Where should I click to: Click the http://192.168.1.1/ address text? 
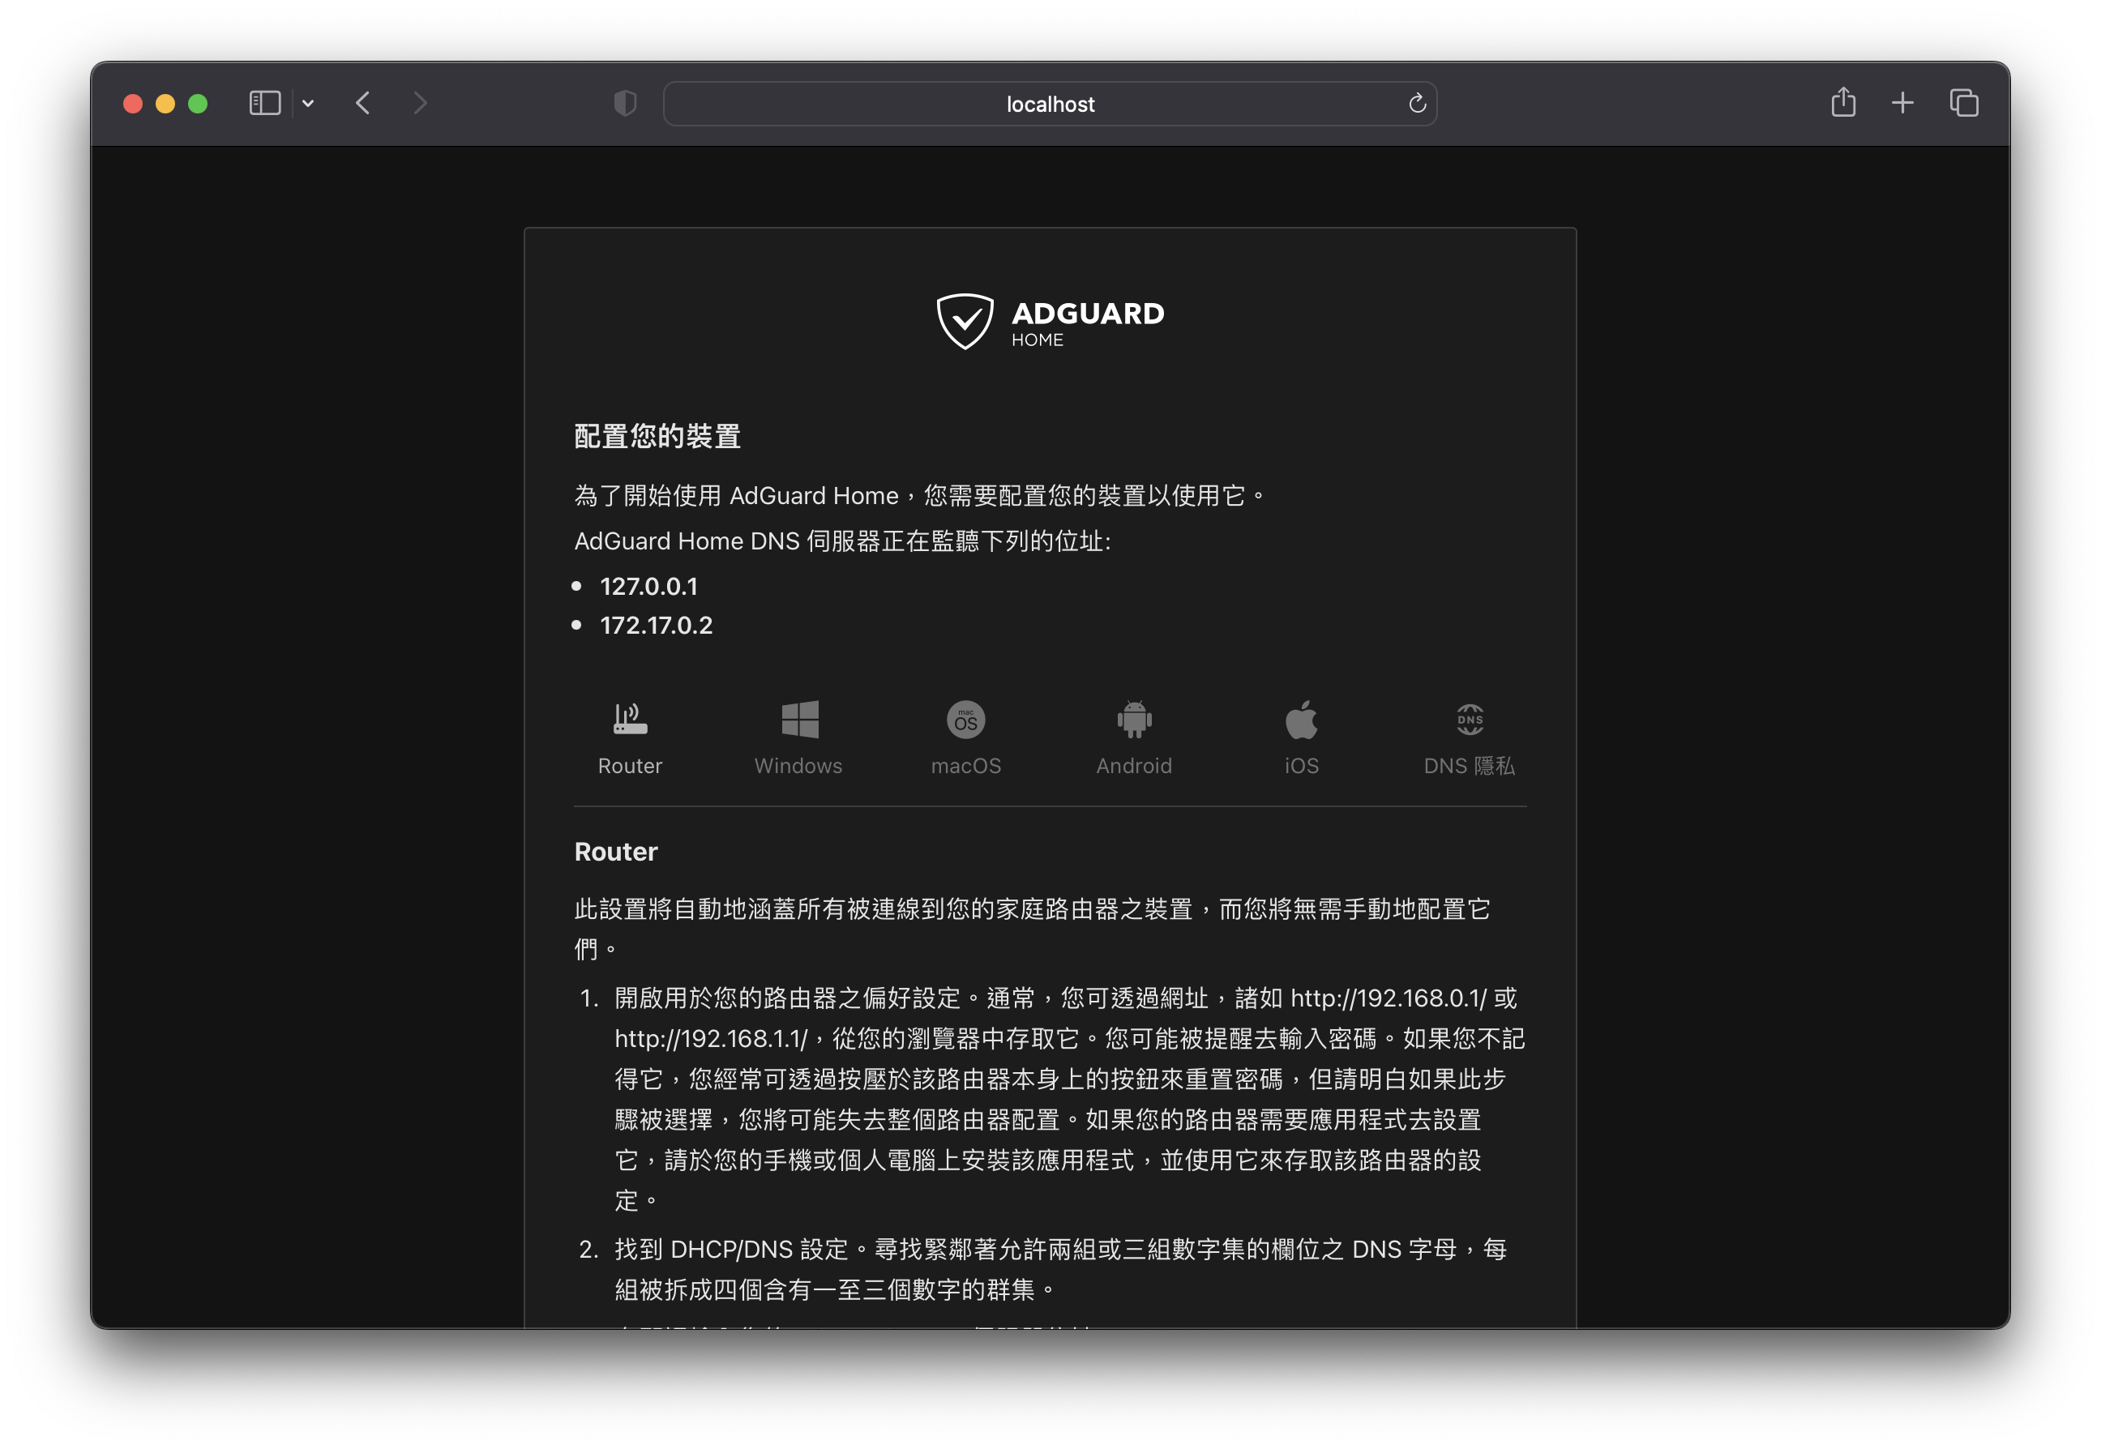[711, 1039]
